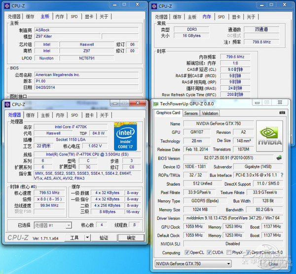
Task: Click the Socket 1150 LGA value
Action: [x=71, y=139]
